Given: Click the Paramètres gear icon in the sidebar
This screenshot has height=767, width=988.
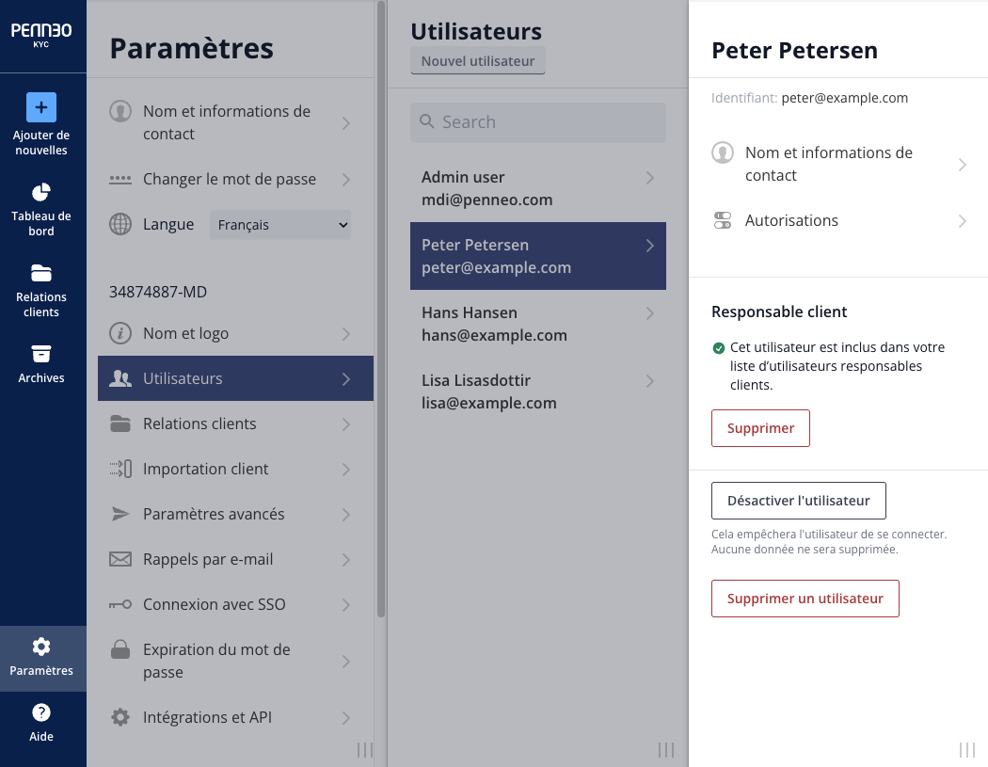Looking at the screenshot, I should click(41, 647).
